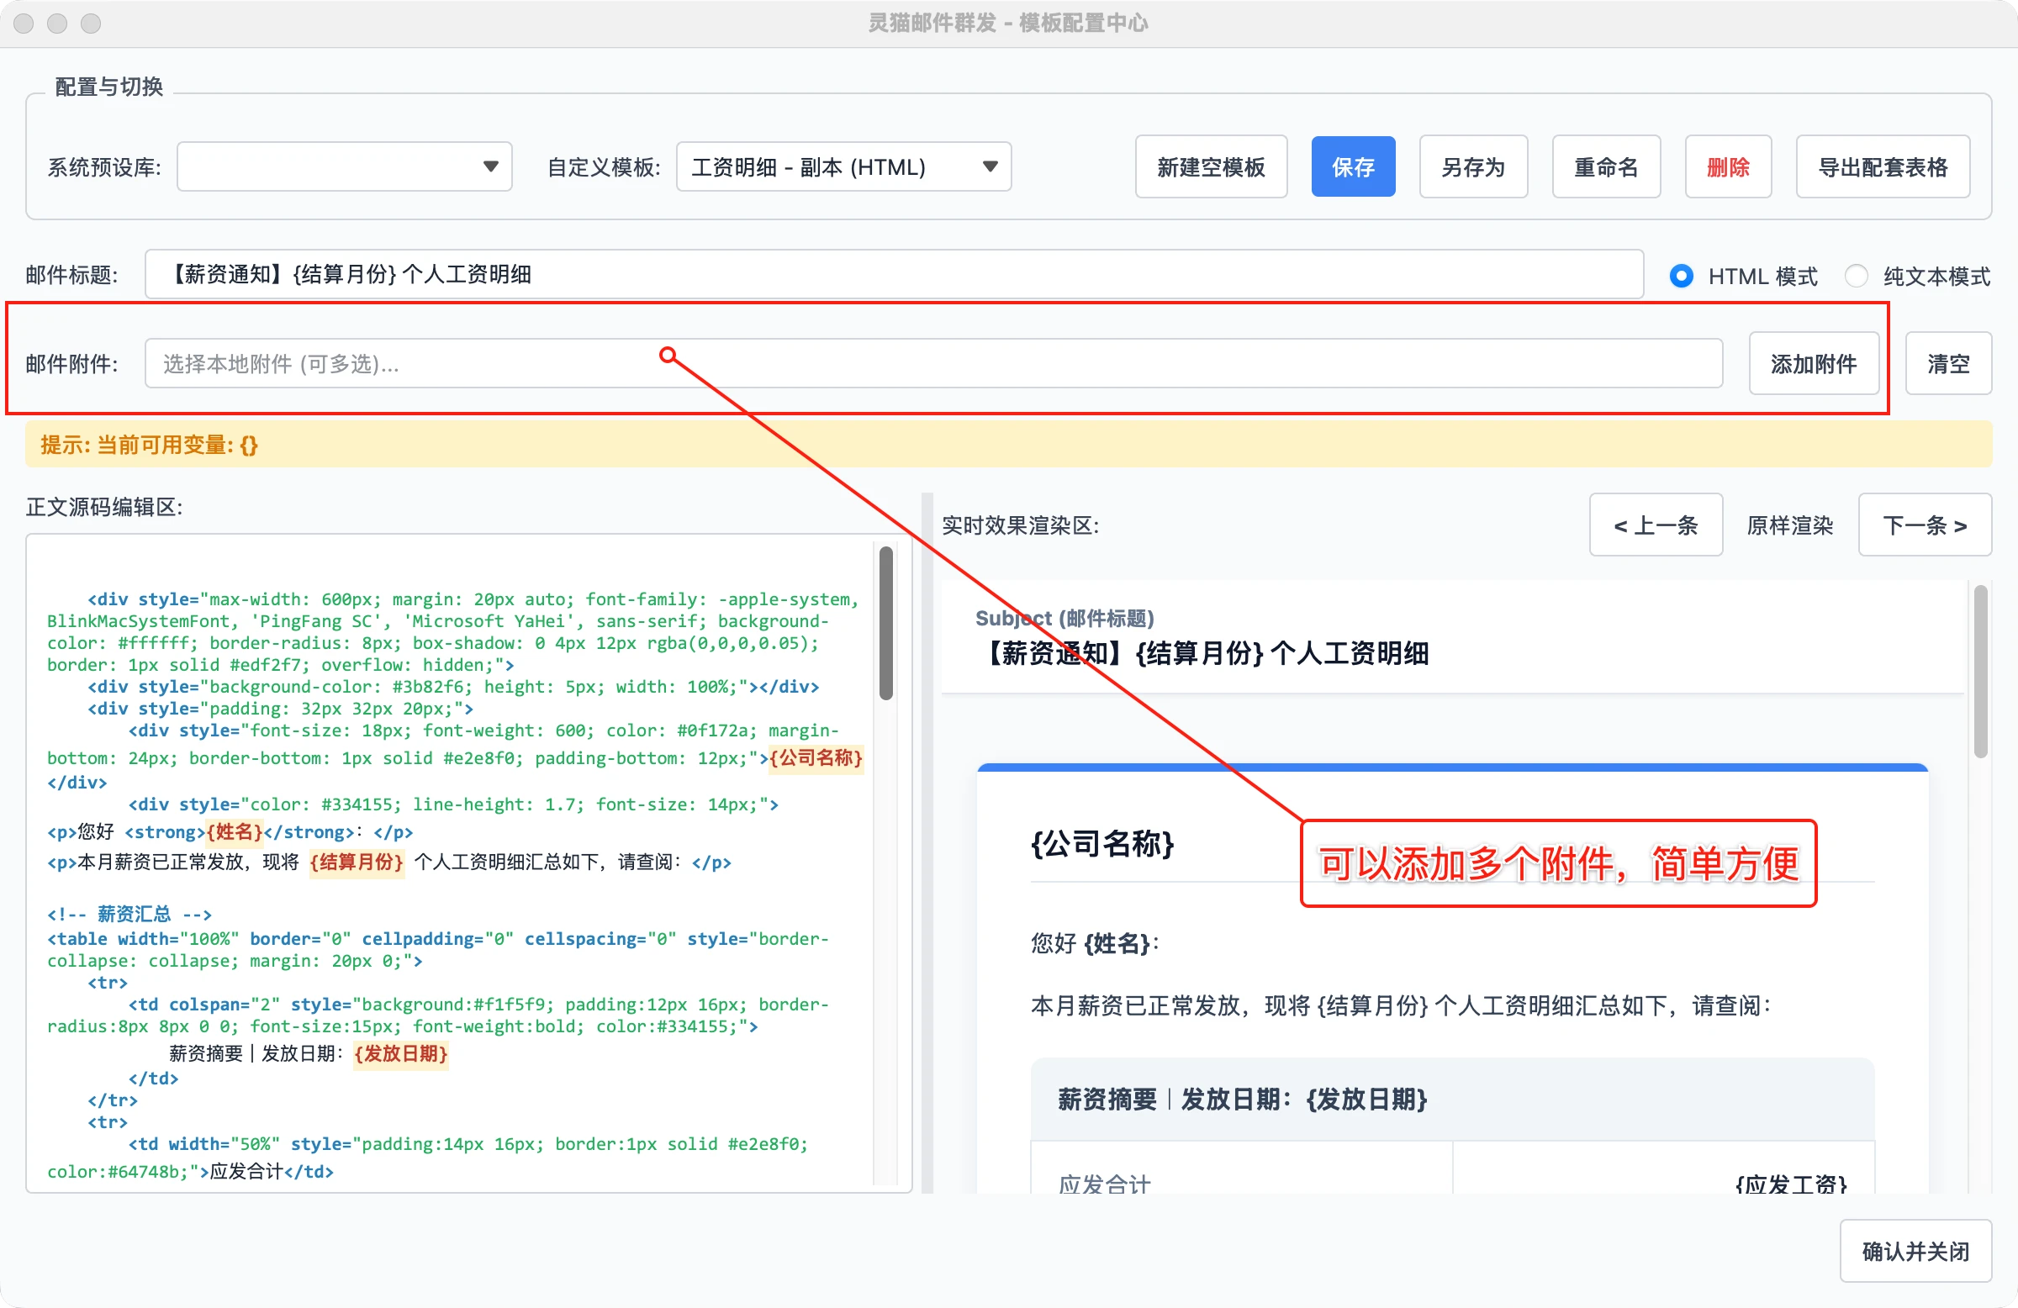Click the 原样渲染 label
Viewport: 2018px width, 1308px height.
pos(1790,525)
